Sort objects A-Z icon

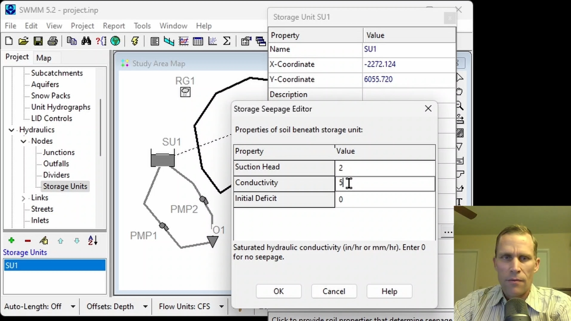coord(93,241)
